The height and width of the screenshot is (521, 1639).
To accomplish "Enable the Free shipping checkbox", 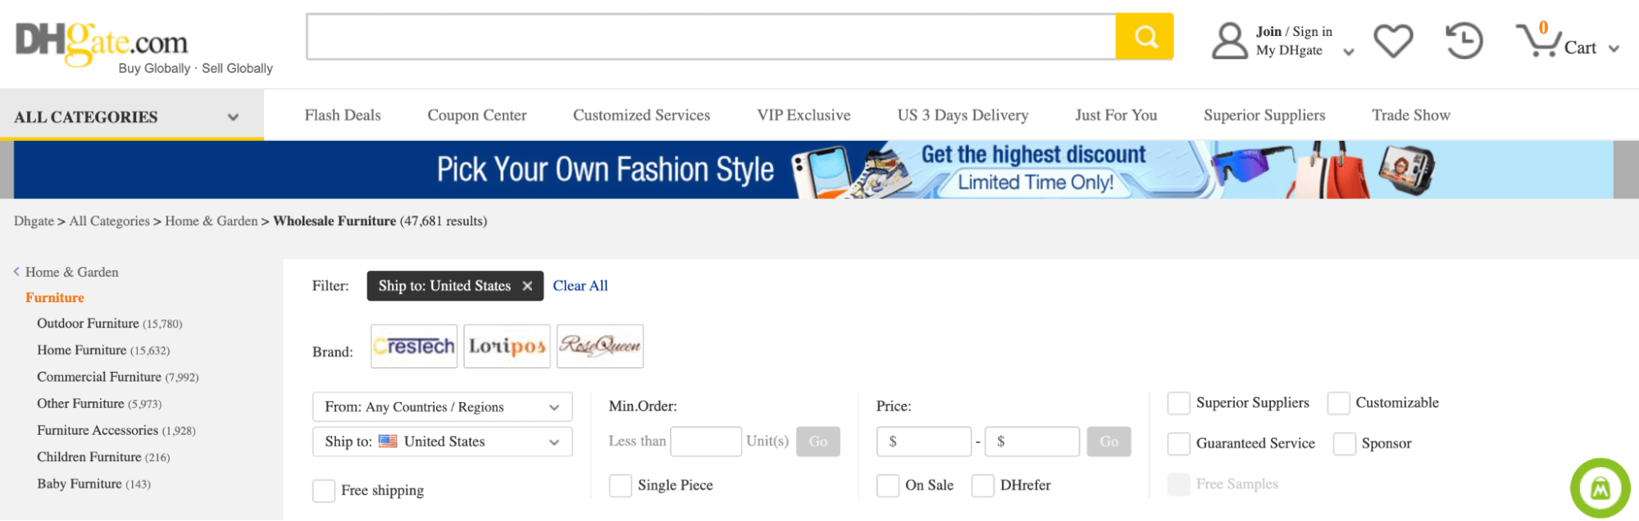I will [x=323, y=490].
